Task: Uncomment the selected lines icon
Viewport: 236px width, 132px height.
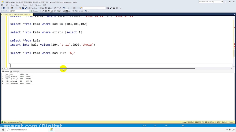Action: pyautogui.click(x=76, y=11)
